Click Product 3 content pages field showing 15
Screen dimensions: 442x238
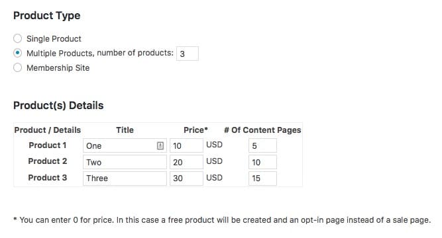pos(262,178)
